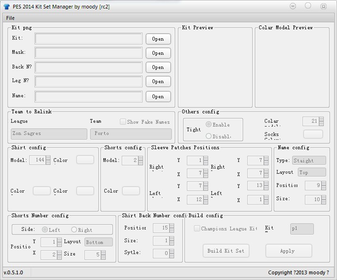Adjust the Colar model spinner arrows
Screen dimensions: 337x280
321,121
